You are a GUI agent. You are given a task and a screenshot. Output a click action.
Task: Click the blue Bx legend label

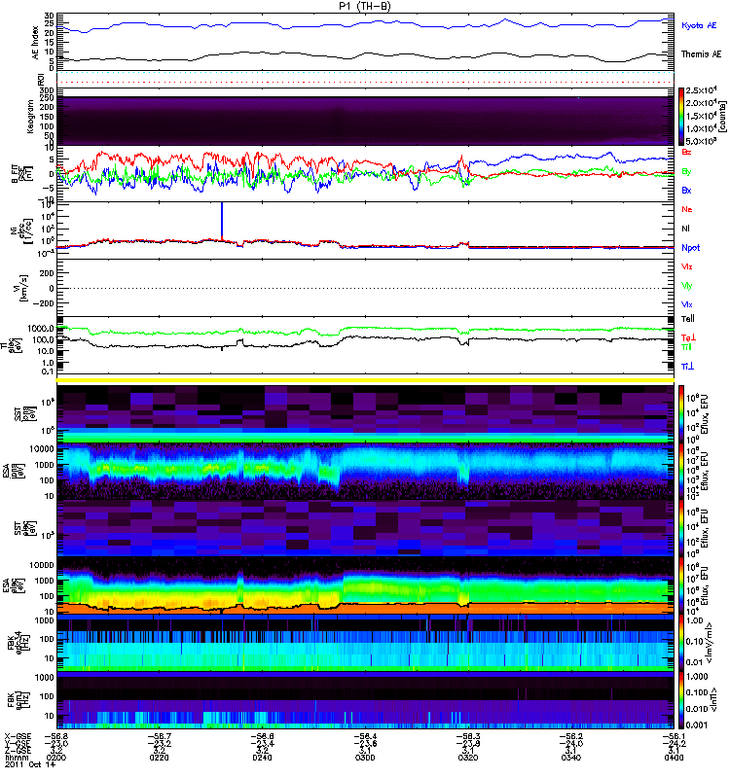[686, 191]
